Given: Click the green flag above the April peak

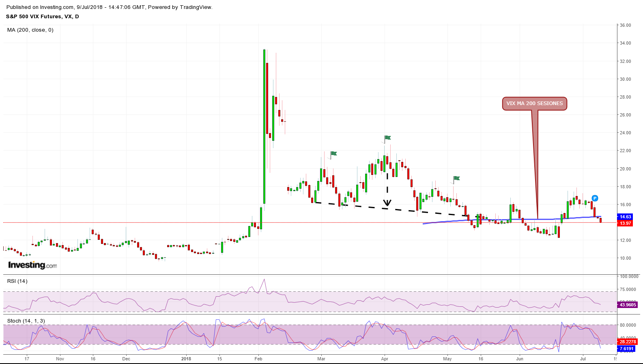Looking at the screenshot, I should [x=387, y=138].
